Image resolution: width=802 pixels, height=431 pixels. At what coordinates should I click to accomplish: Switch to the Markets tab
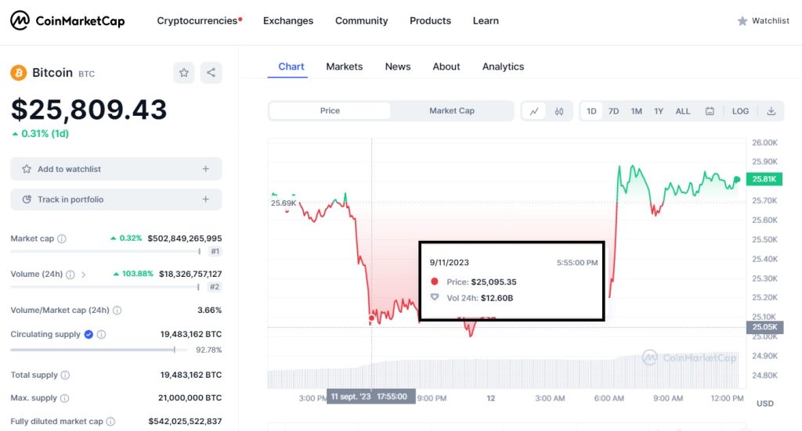point(345,66)
